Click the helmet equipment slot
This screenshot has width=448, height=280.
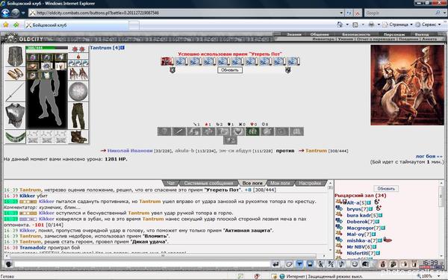(x=15, y=56)
